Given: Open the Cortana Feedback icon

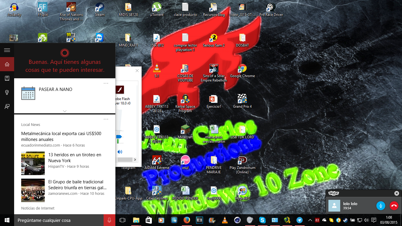Looking at the screenshot, I should [7, 107].
